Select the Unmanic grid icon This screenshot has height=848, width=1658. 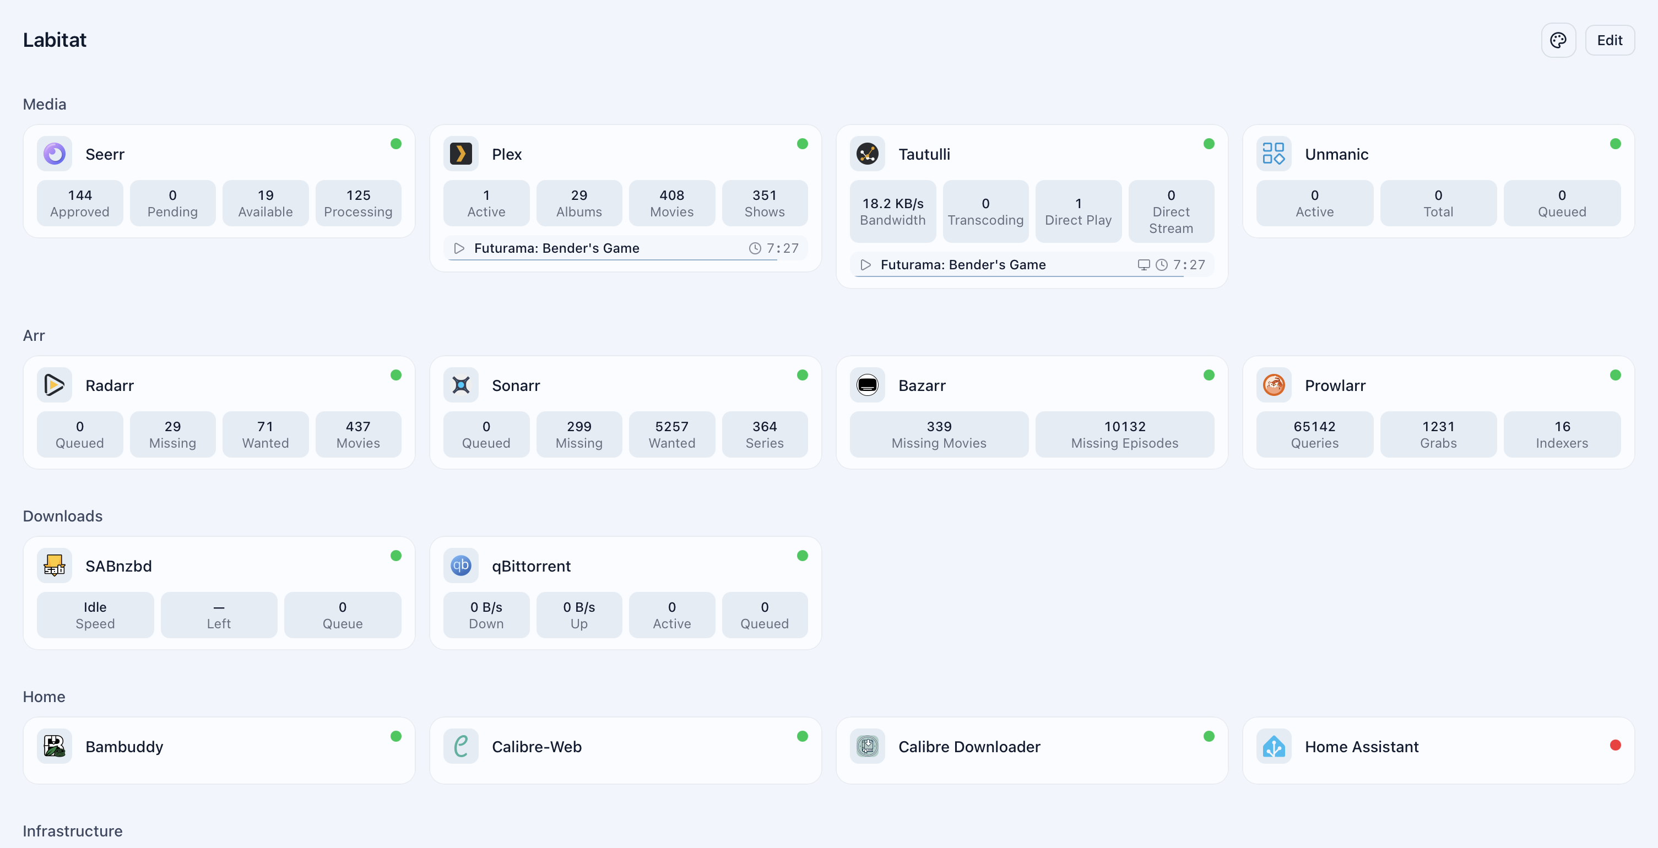[1274, 154]
